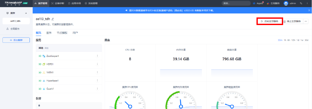Click the speaker announcement icon in banner
This screenshot has height=109, width=312.
(127, 11)
